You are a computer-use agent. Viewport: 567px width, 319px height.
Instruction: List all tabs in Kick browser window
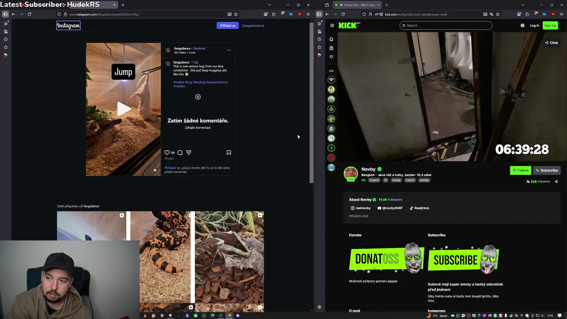point(523,5)
